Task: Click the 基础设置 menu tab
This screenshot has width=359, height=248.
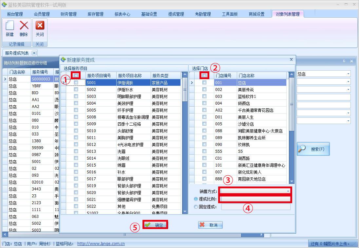Action: pyautogui.click(x=149, y=14)
